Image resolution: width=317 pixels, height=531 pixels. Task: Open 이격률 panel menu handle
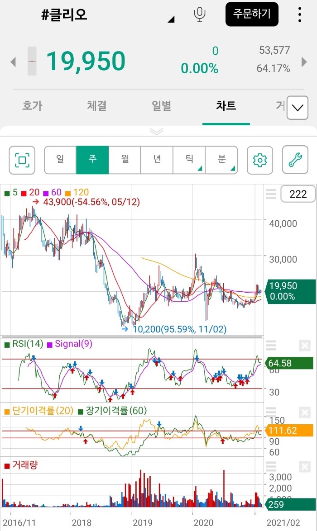(271, 412)
